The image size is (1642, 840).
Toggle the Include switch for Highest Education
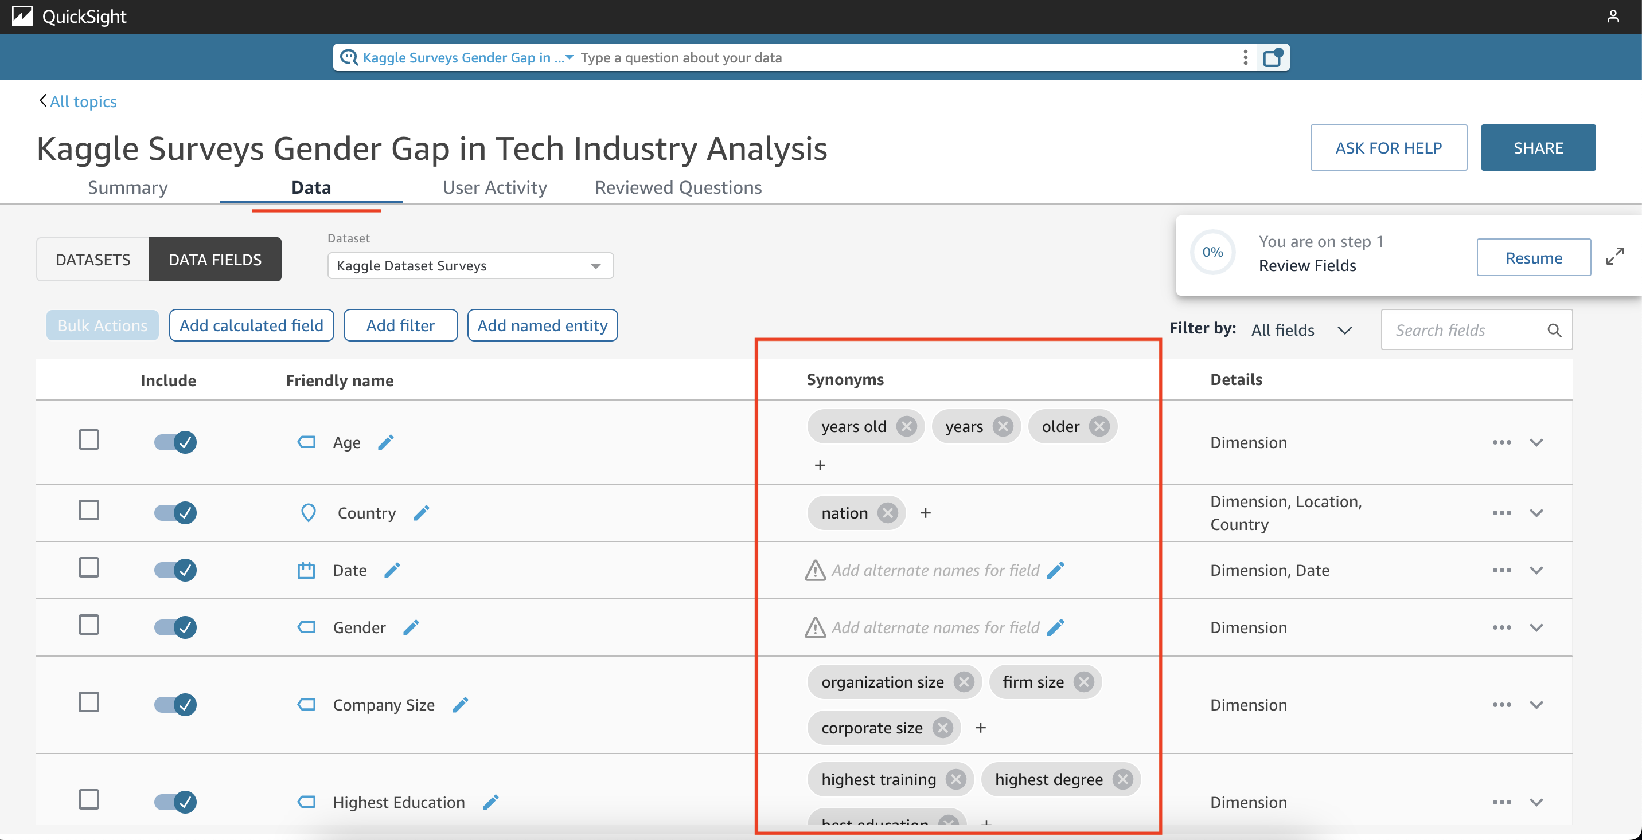175,802
